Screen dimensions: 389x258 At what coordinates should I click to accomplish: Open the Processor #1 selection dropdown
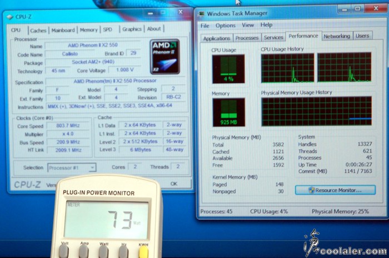tap(72, 168)
